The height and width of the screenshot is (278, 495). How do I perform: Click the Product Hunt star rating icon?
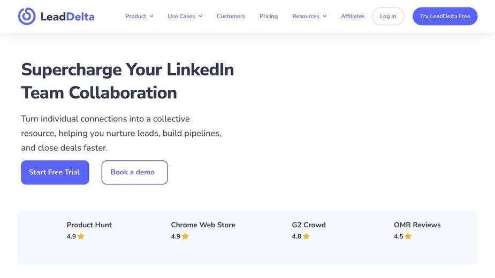[x=81, y=236]
